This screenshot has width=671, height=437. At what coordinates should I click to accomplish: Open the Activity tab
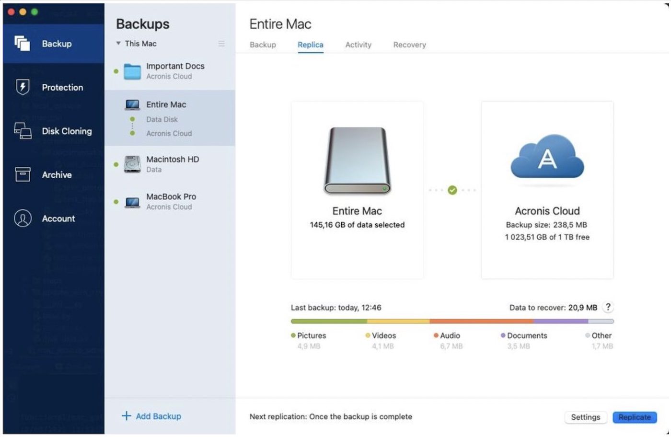358,45
